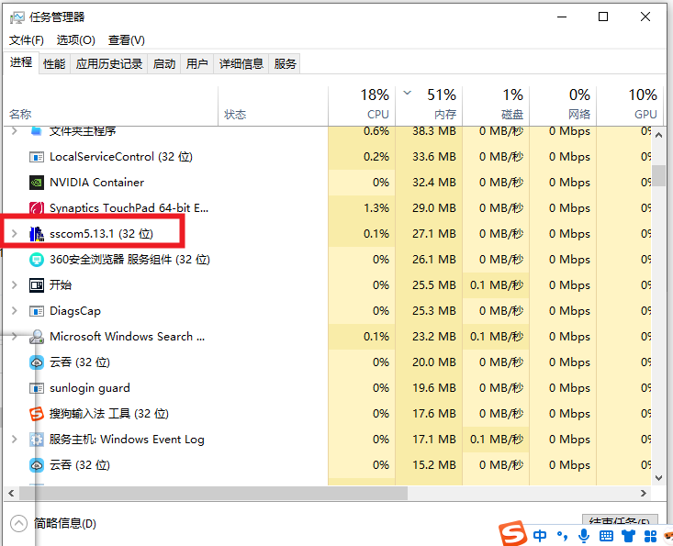Select the sunlogin guard process row
Image resolution: width=673 pixels, height=546 pixels.
tap(328, 388)
